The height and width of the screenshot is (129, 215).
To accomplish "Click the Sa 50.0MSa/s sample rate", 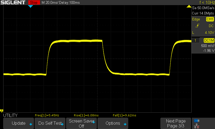I will tap(203, 8).
